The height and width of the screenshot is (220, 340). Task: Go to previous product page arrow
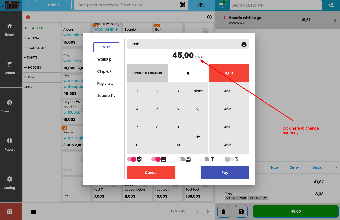coord(198,212)
